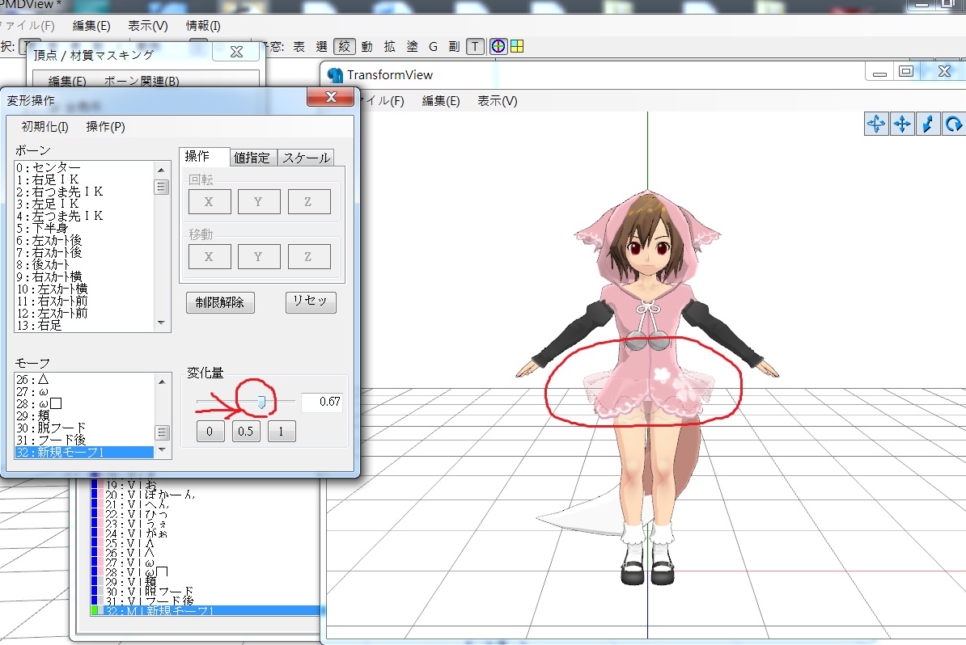Select the four-way move arrows icon in TransformView

pos(902,124)
